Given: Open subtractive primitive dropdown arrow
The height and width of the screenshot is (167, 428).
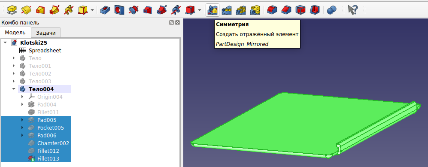Looking at the screenshot, I should 200,10.
